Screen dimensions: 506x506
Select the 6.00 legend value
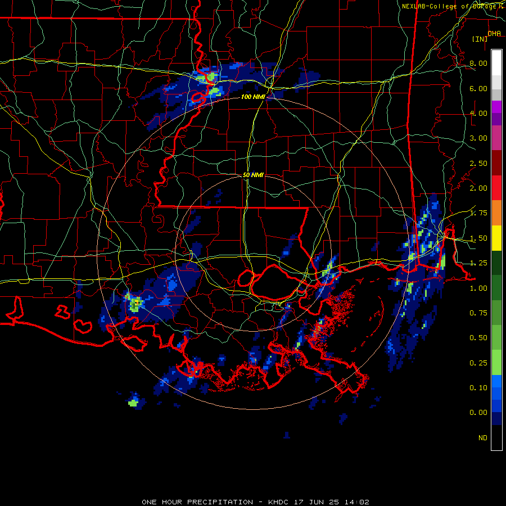coord(478,88)
